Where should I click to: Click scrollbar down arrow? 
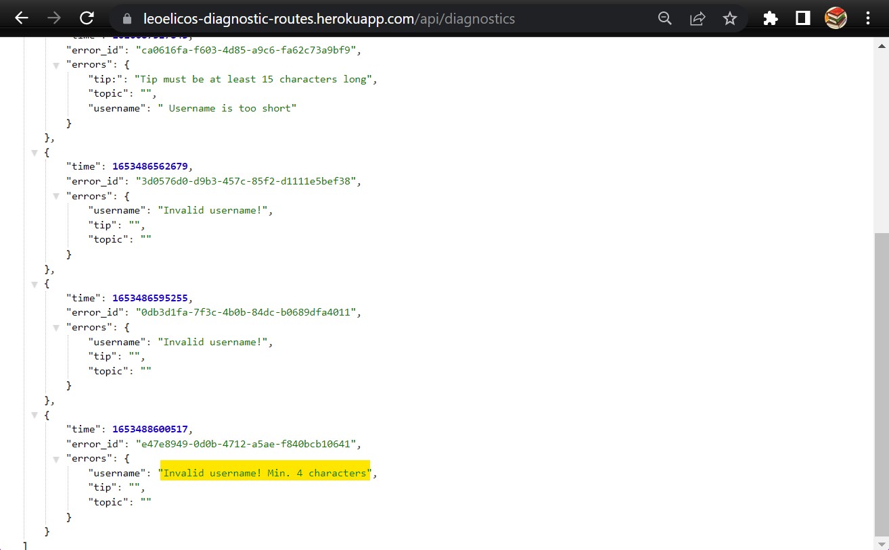882,544
